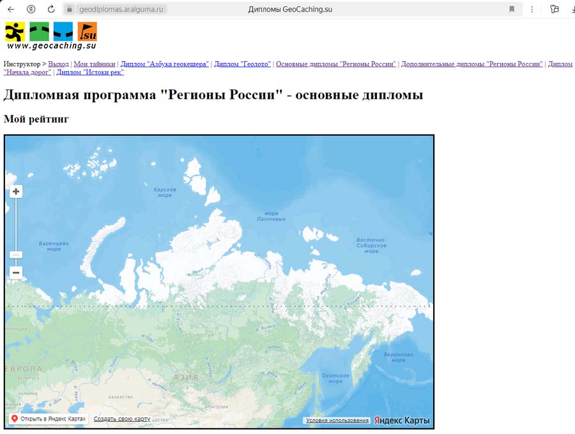Click "Создать свою карту" link
This screenshot has width=575, height=434.
click(122, 419)
